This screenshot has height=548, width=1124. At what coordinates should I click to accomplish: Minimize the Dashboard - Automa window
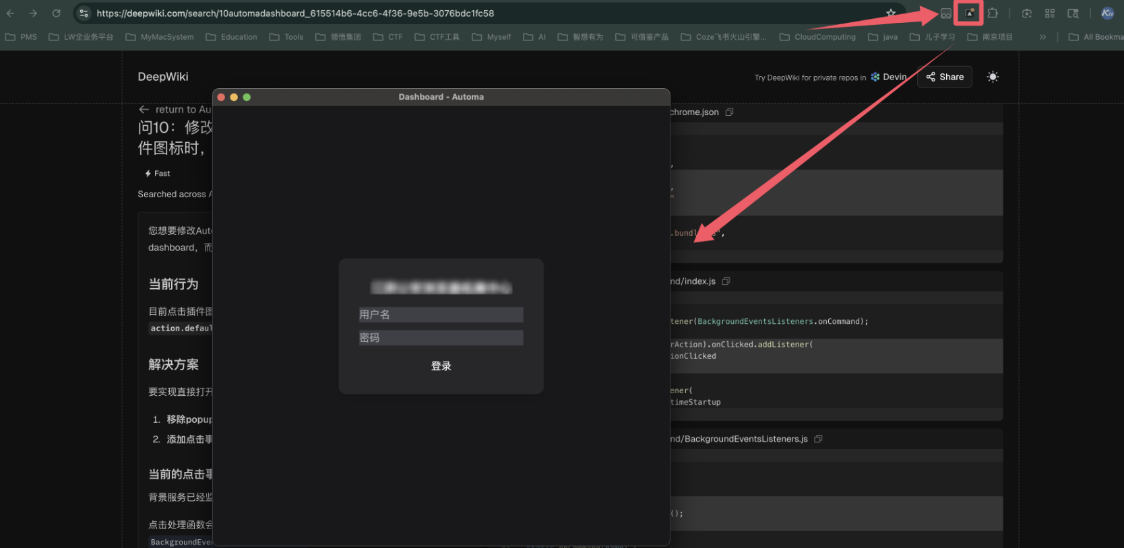234,97
